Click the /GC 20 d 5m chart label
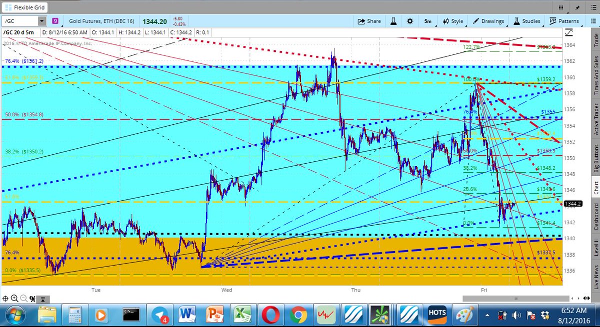 click(x=19, y=32)
